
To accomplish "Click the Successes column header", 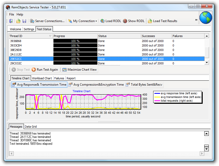I will (156, 36).
